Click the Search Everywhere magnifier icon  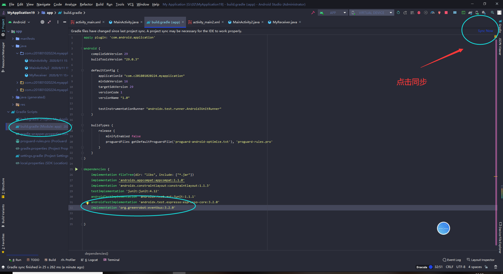tap(493, 13)
